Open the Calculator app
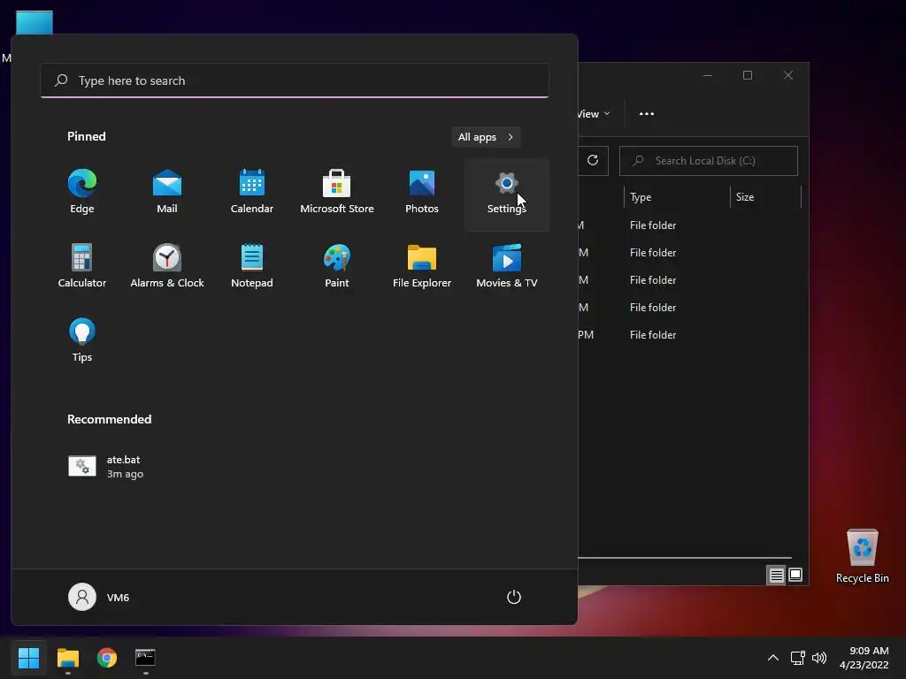Image resolution: width=906 pixels, height=679 pixels. point(82,266)
